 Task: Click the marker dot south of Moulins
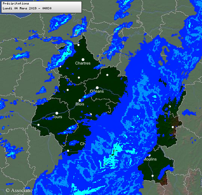153,176
